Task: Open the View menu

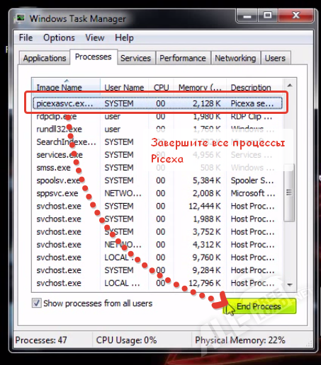Action: pyautogui.click(x=95, y=37)
